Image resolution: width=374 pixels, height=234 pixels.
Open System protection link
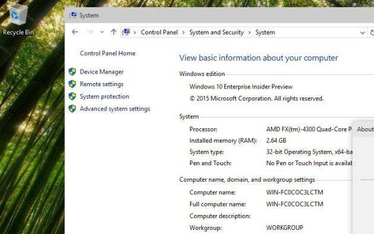tap(104, 96)
